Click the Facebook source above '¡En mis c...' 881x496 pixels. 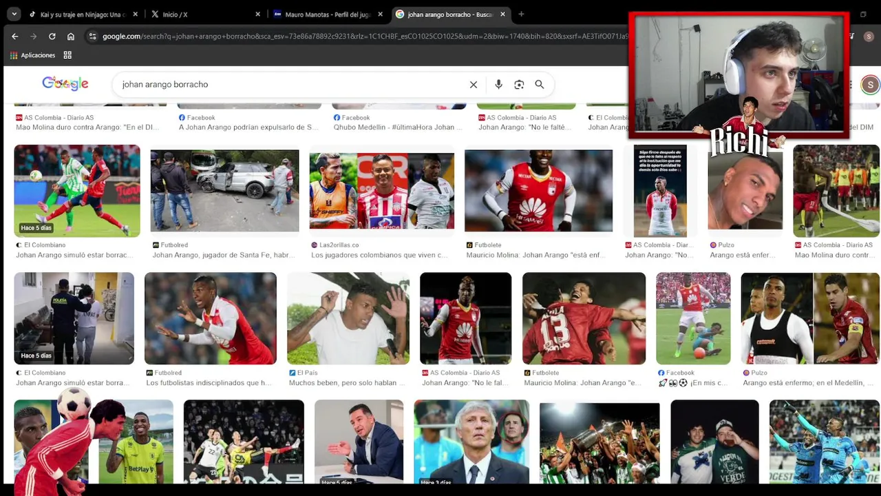coord(677,373)
